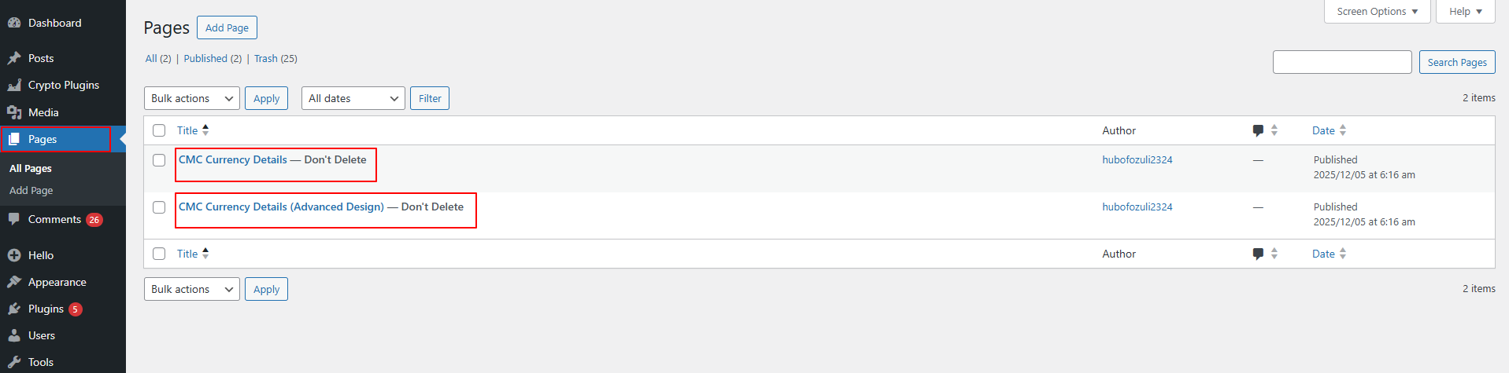Click the Appearance paintbrush icon
The width and height of the screenshot is (1509, 373).
point(14,282)
